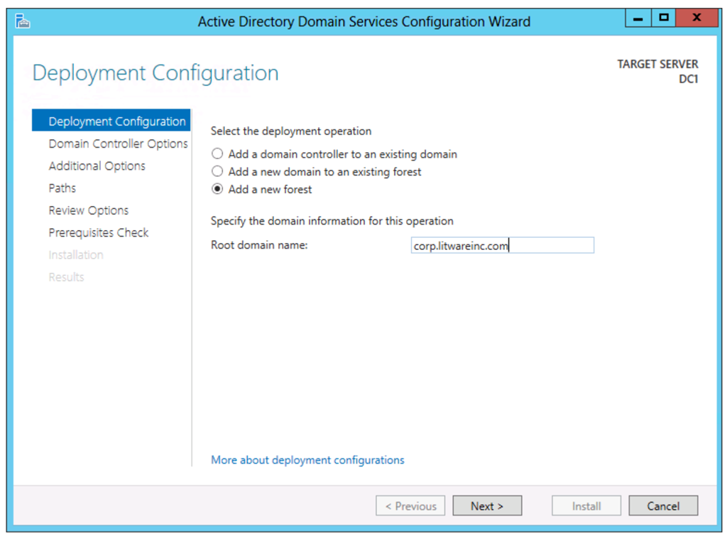Select Prerequisites Check in sidebar

pos(99,233)
